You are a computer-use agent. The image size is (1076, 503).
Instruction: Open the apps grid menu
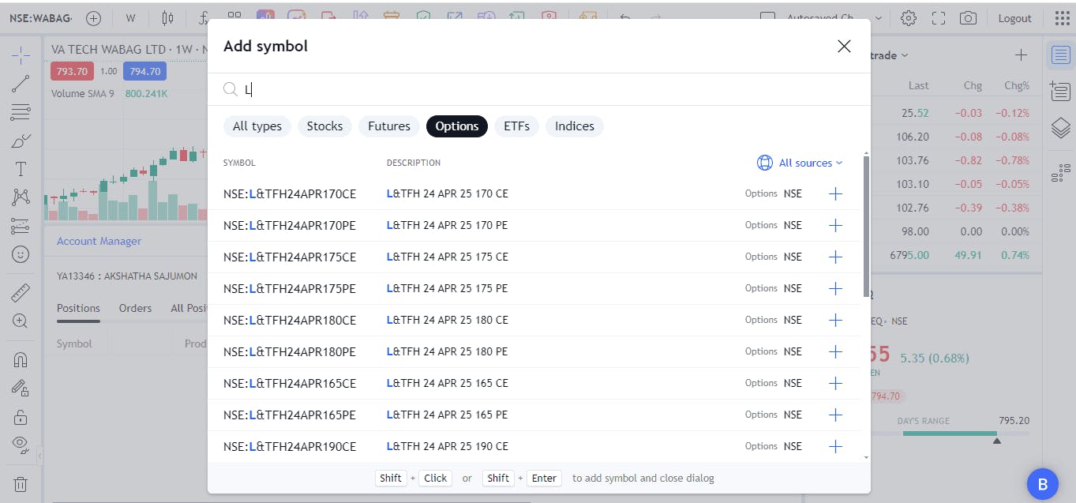click(1062, 18)
